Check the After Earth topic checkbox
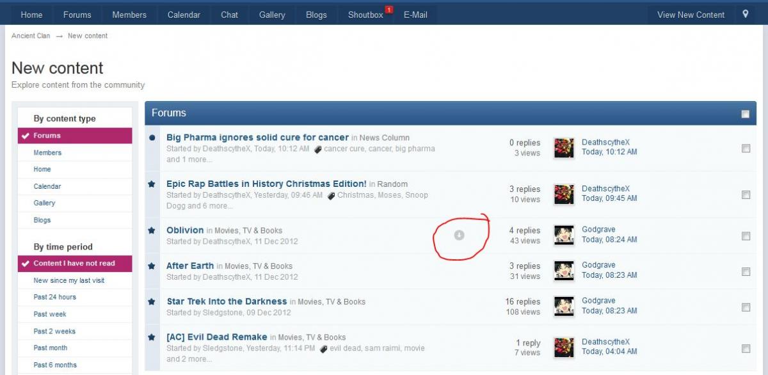The height and width of the screenshot is (375, 768). click(746, 271)
